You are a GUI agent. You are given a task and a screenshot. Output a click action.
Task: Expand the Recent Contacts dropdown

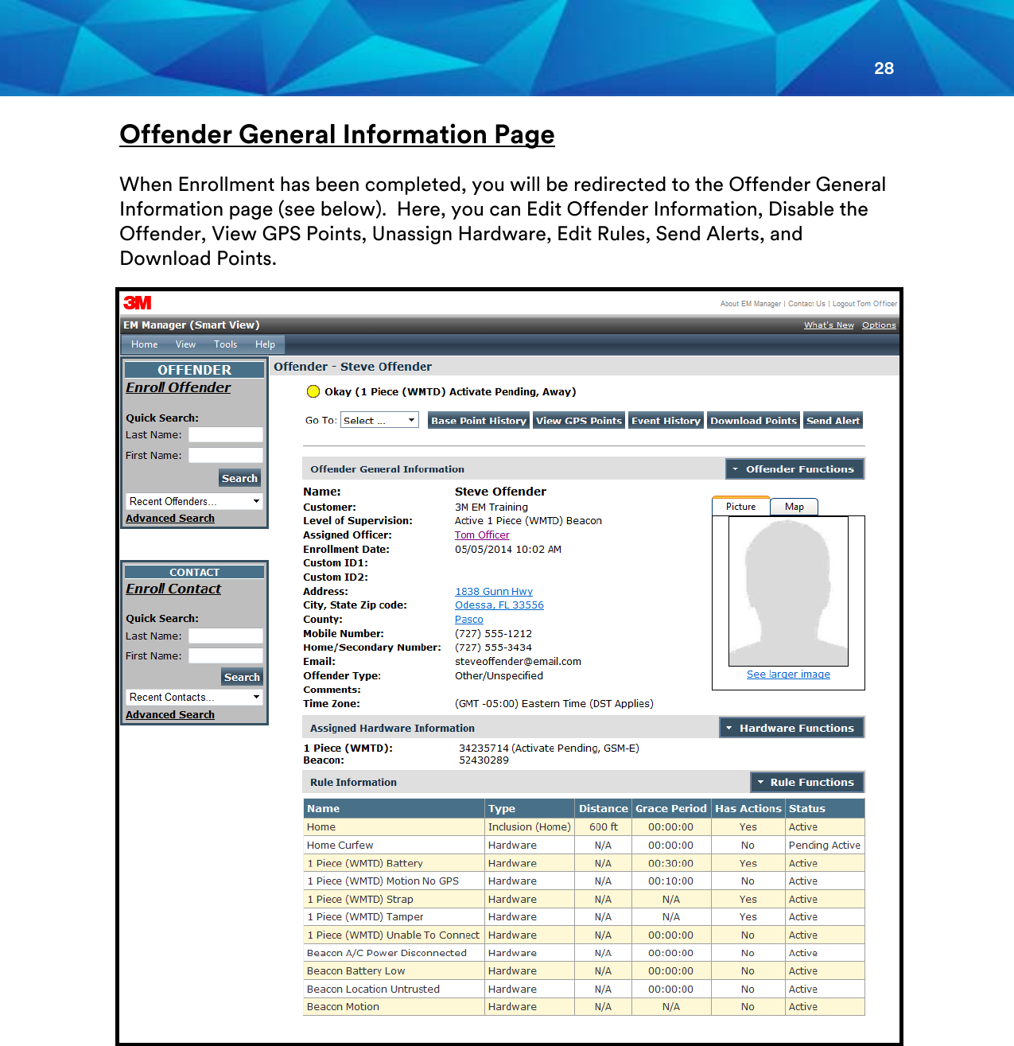point(195,697)
